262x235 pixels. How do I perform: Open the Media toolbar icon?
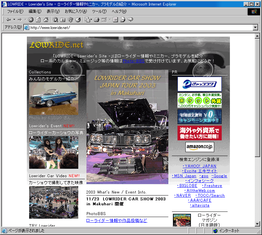point(70,20)
